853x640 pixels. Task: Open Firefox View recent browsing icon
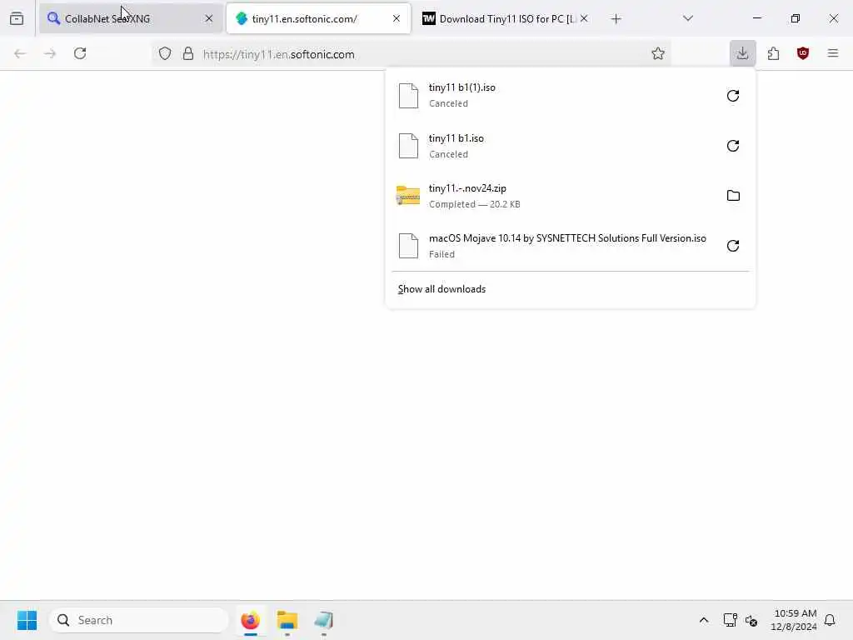click(x=17, y=18)
